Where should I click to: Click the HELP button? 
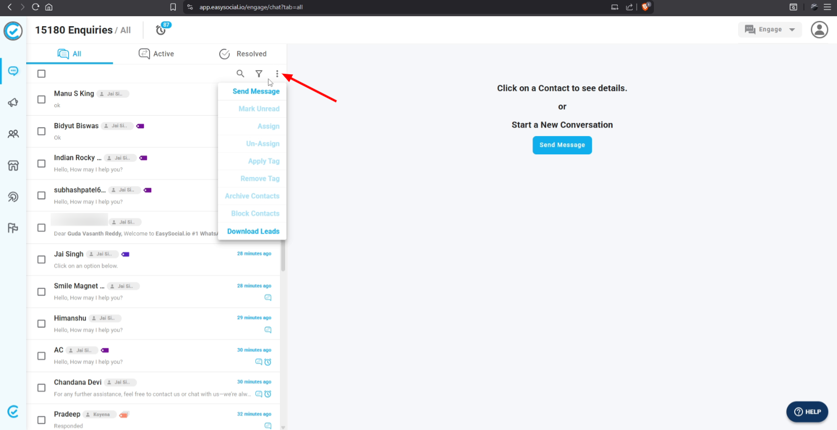807,412
